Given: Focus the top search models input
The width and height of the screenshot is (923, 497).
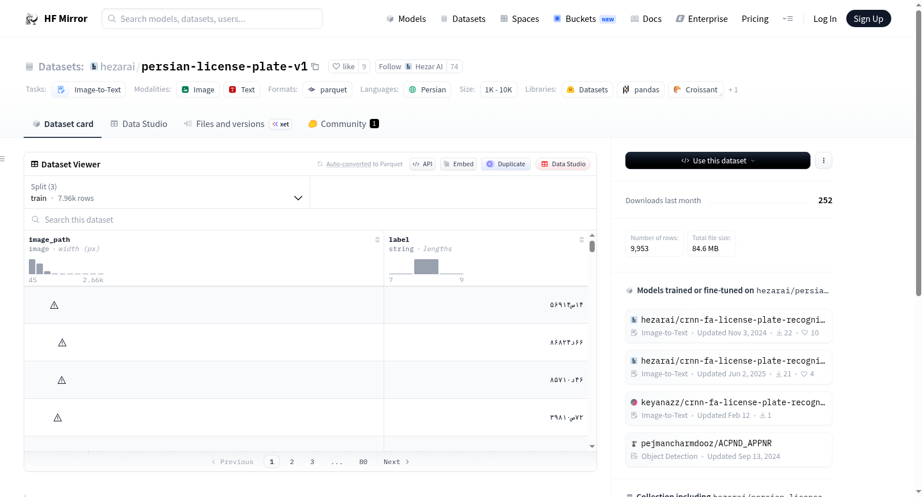Looking at the screenshot, I should tap(212, 18).
